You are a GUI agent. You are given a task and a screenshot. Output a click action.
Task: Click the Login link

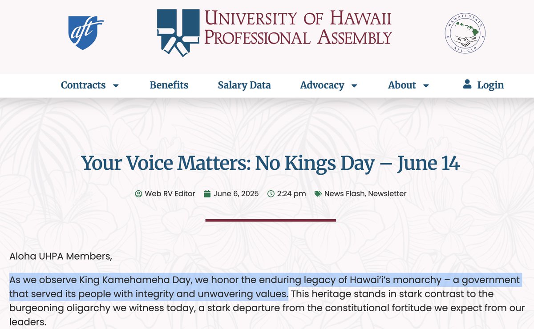coord(490,85)
